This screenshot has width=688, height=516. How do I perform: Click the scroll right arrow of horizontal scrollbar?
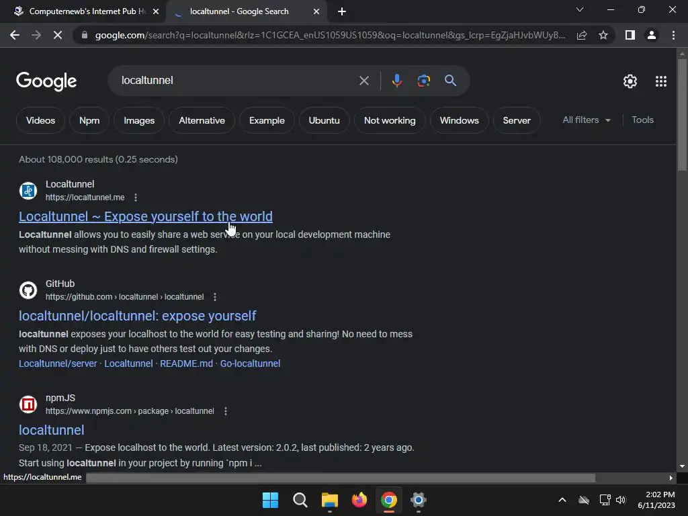tap(671, 478)
